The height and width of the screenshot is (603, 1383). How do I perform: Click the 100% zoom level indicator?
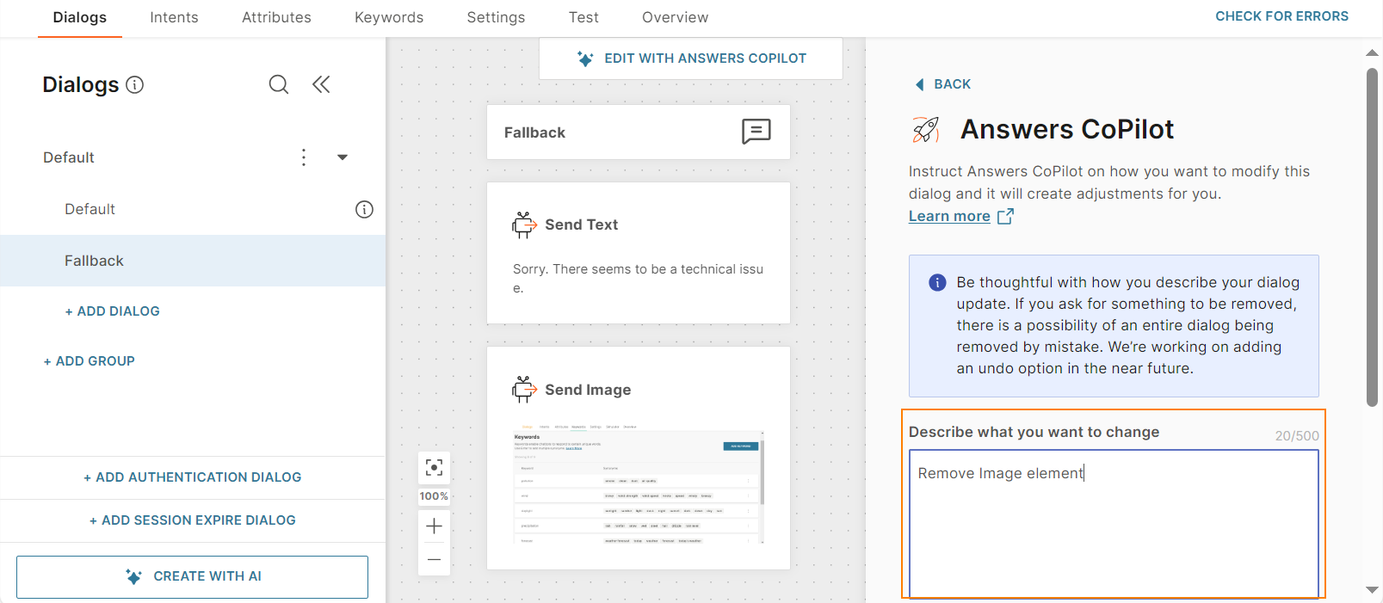434,496
